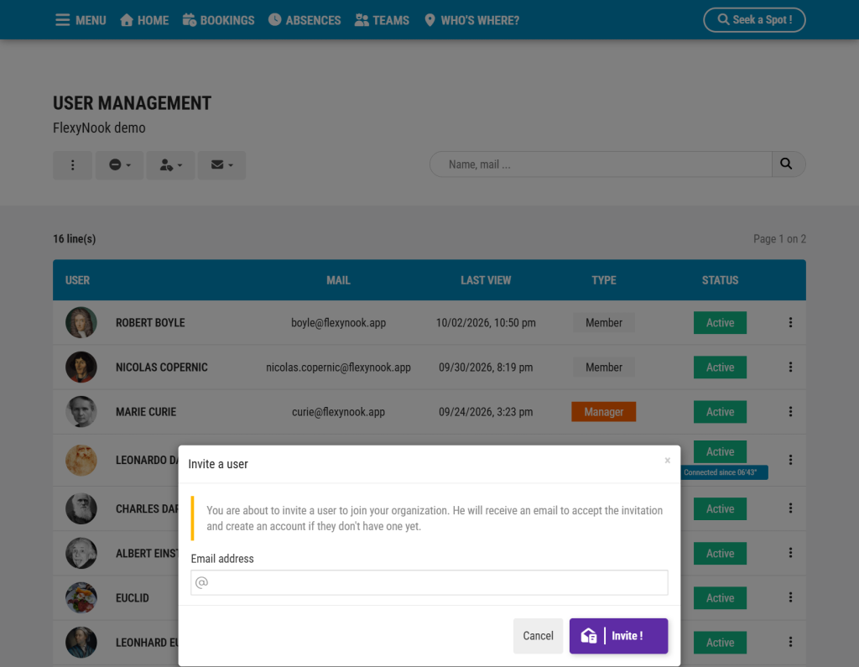Sort by USER column header
Image resolution: width=859 pixels, height=667 pixels.
point(77,280)
